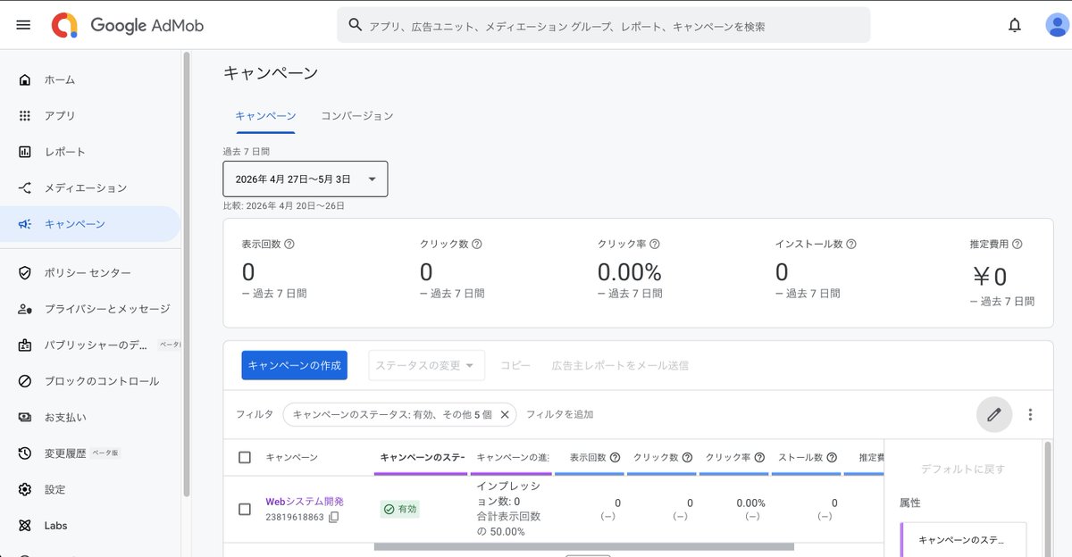Open the hamburger main menu

coord(23,25)
